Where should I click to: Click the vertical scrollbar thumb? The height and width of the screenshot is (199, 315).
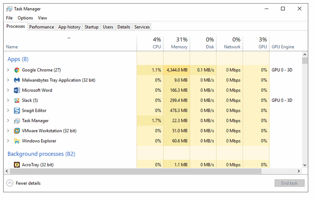(305, 61)
